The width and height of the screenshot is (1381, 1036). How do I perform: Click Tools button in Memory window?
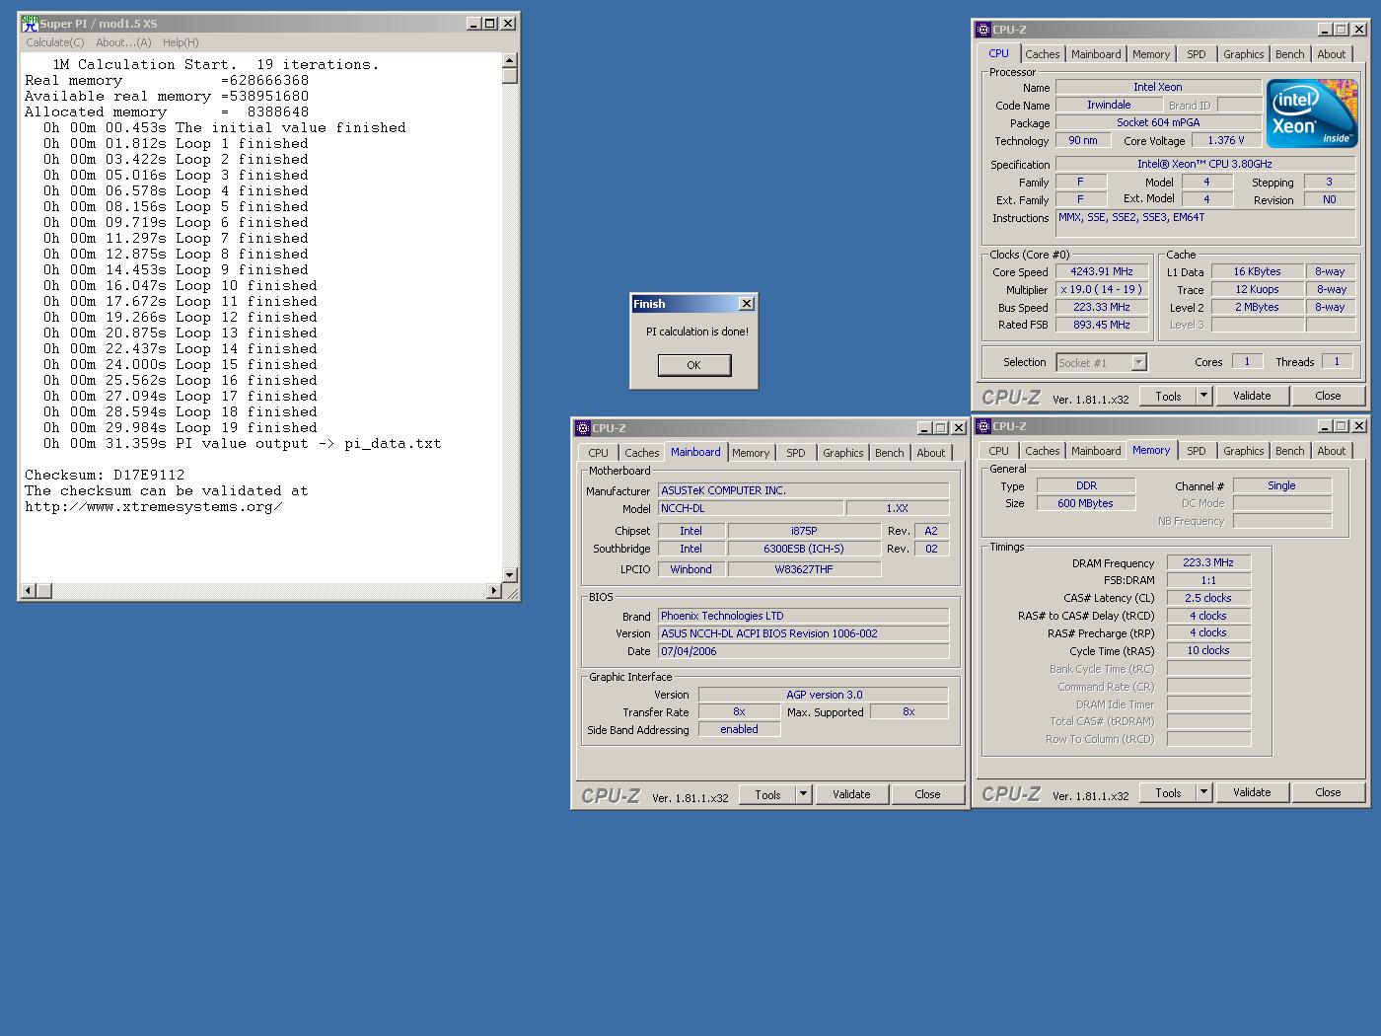click(1168, 792)
